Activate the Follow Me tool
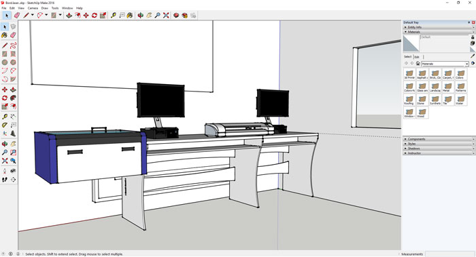 click(x=13, y=98)
